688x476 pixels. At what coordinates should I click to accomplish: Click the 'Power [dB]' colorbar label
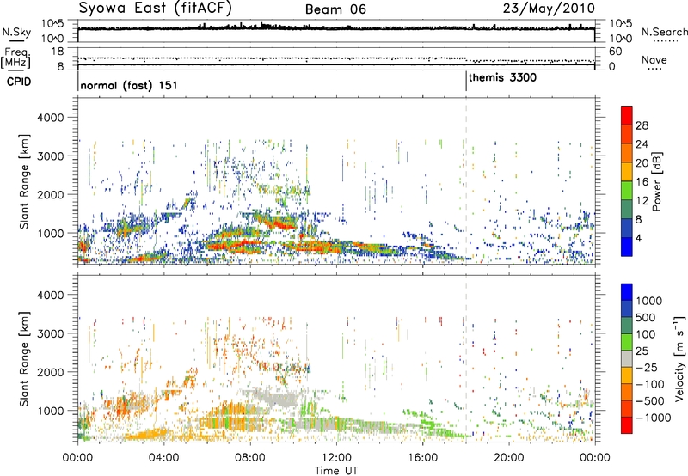(656, 181)
